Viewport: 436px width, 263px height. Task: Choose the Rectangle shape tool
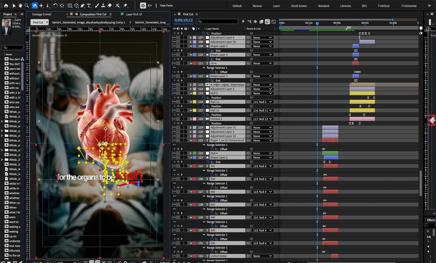[x=70, y=6]
